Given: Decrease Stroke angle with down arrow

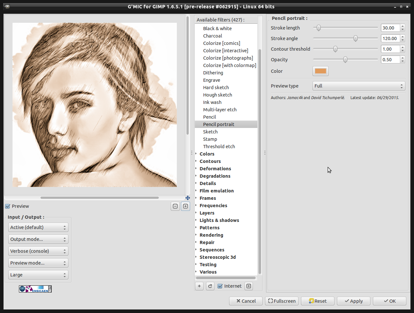Looking at the screenshot, I should click(403, 40).
